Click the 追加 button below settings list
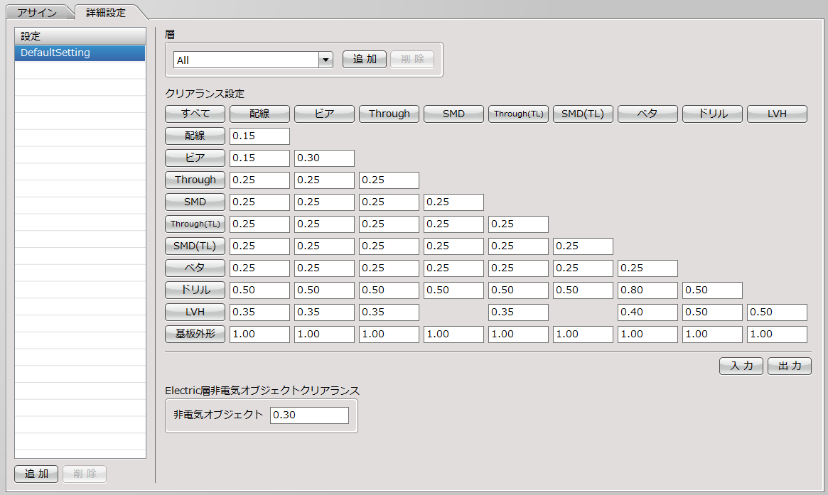The width and height of the screenshot is (828, 495). (x=36, y=474)
